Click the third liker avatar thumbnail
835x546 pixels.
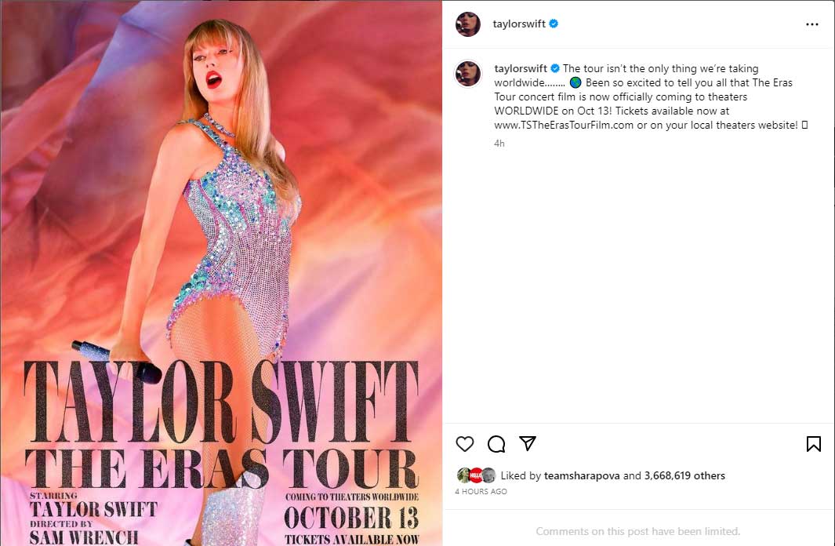[488, 475]
